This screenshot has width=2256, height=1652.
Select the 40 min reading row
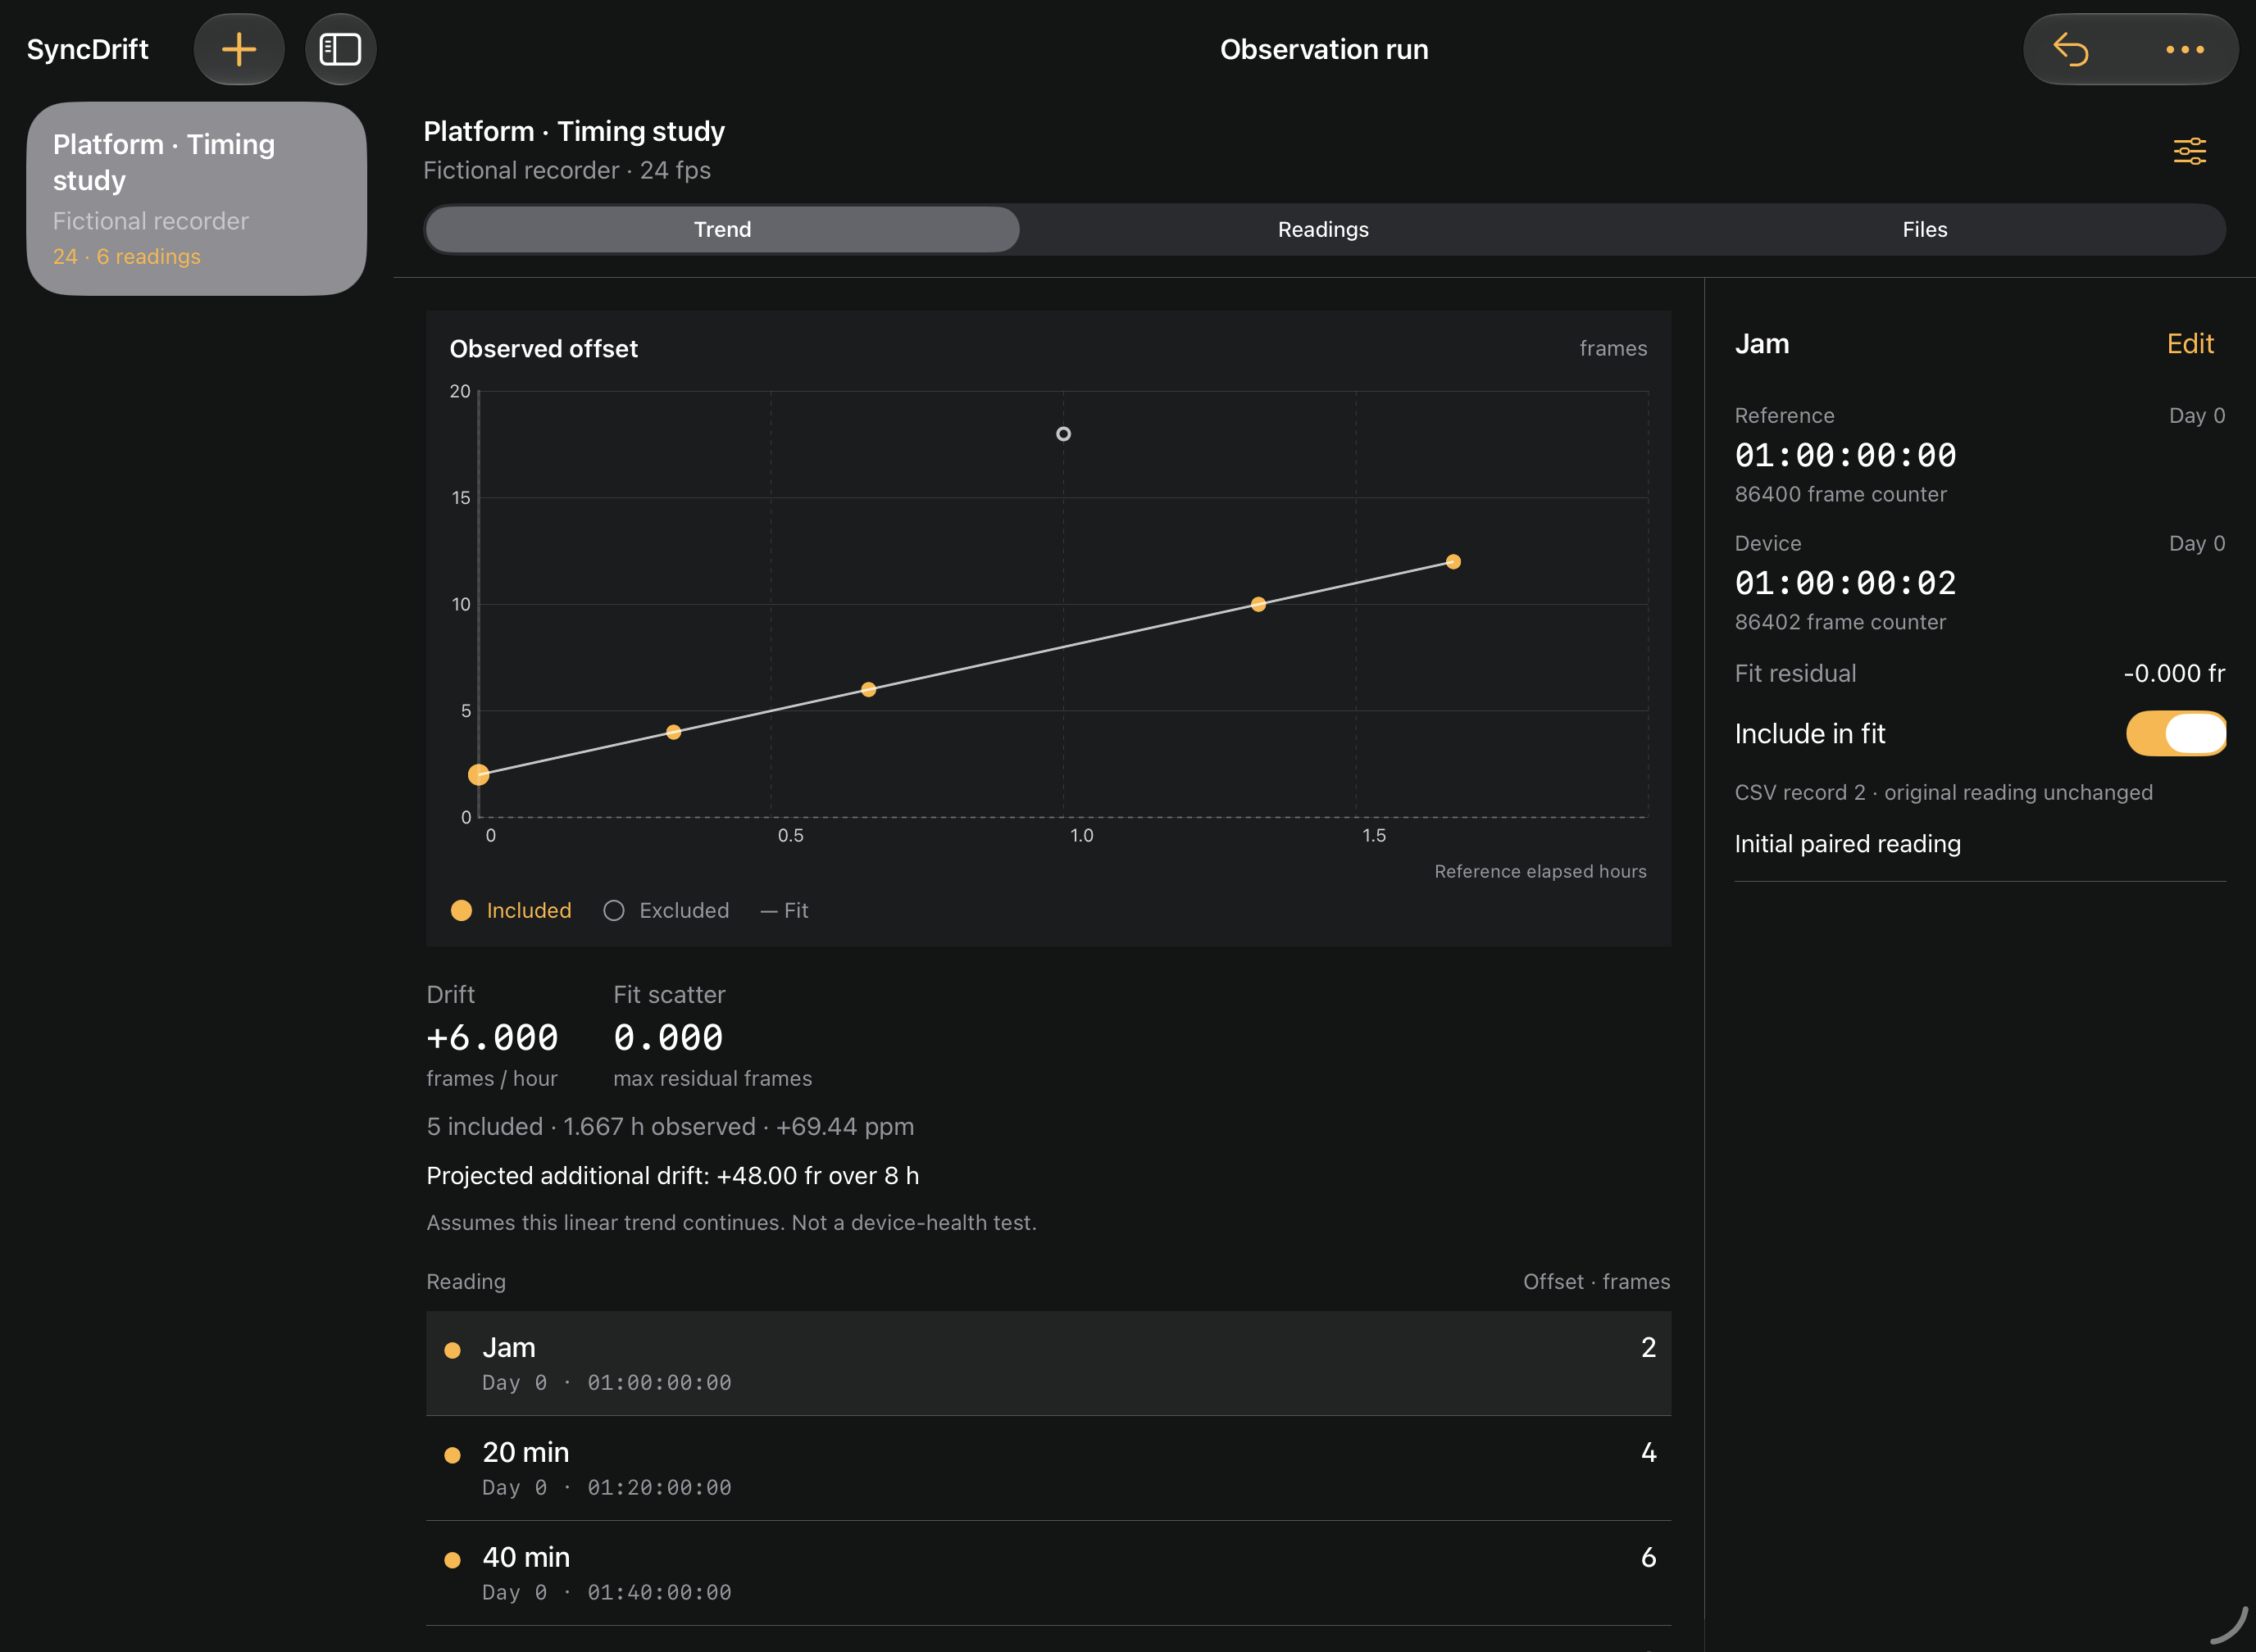(x=1048, y=1573)
